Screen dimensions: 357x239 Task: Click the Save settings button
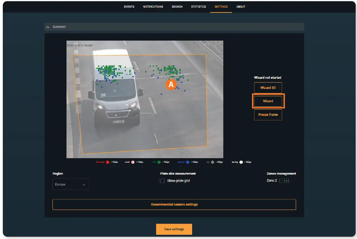[174, 229]
